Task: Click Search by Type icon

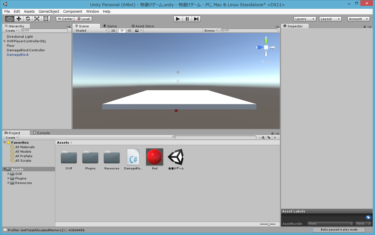Action: (x=263, y=138)
